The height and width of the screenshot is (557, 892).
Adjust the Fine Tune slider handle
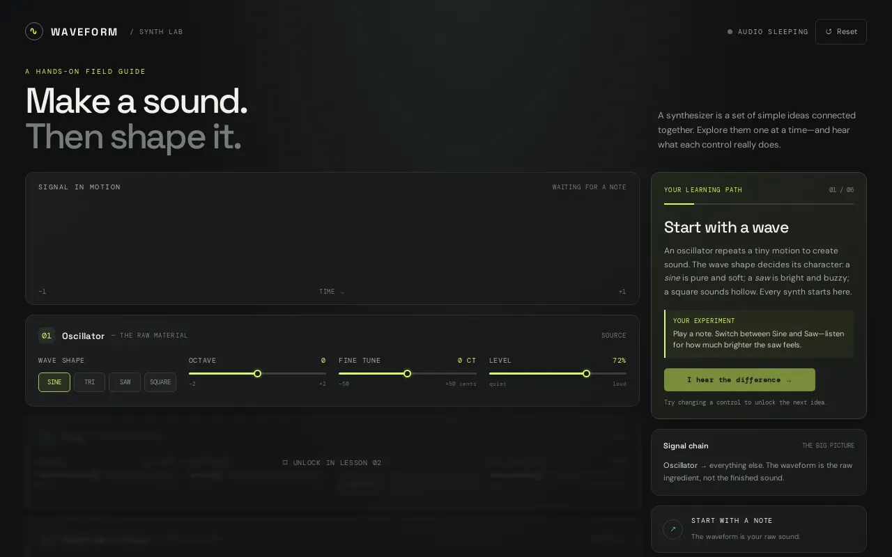coord(408,374)
